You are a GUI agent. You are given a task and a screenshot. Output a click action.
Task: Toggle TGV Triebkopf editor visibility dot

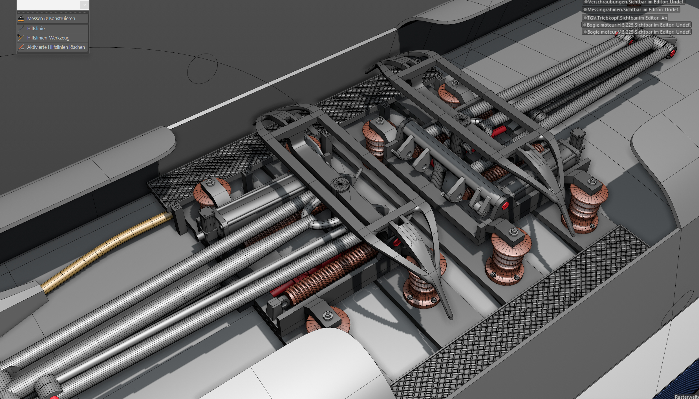[x=585, y=18]
